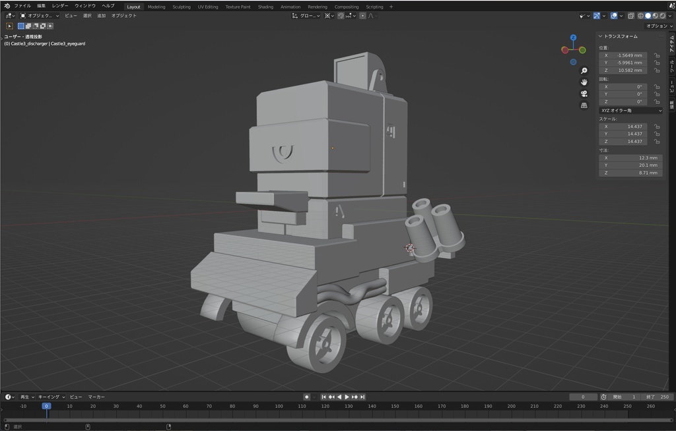Image resolution: width=676 pixels, height=431 pixels.
Task: Open the snapping options dropdown
Action: 351,16
